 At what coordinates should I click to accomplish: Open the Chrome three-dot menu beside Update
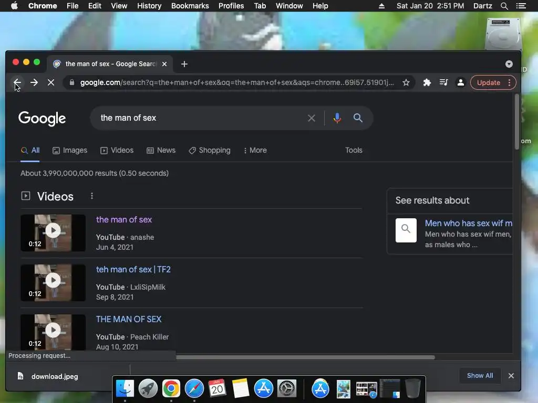pyautogui.click(x=509, y=82)
